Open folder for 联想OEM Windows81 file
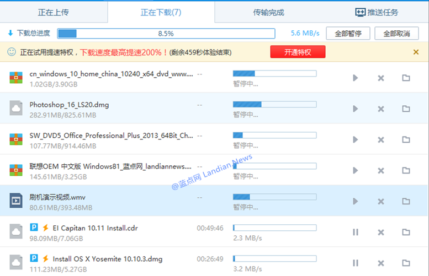This screenshot has width=429, height=276. [x=406, y=170]
